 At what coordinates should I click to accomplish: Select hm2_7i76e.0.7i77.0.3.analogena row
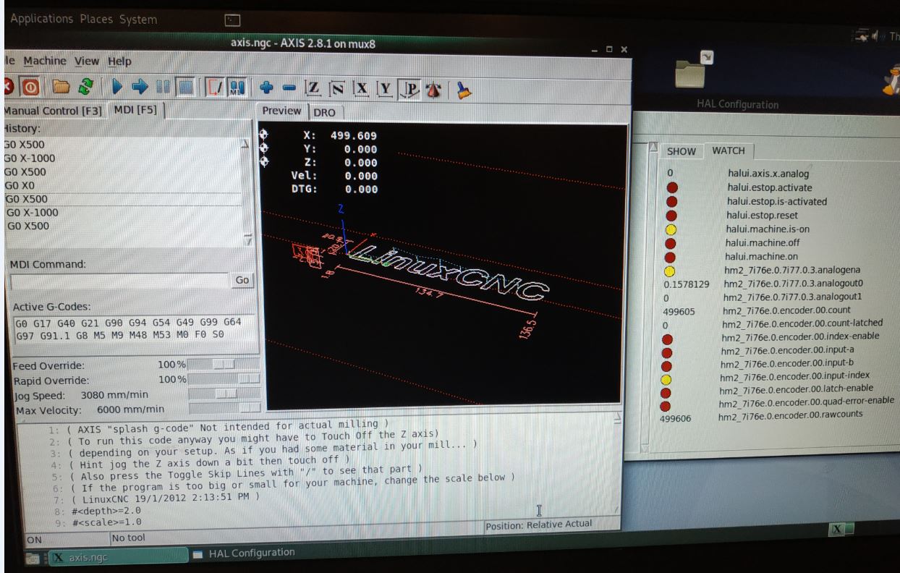[x=792, y=271]
